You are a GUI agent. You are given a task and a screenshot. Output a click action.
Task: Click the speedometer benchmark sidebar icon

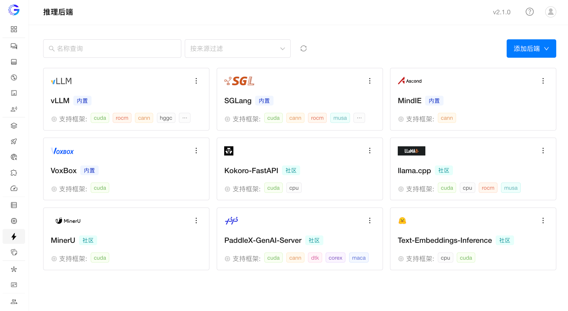coord(14,188)
